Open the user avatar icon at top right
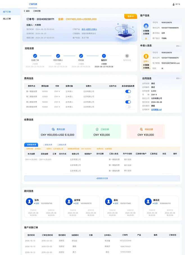The width and height of the screenshot is (185, 255). click(x=173, y=4)
